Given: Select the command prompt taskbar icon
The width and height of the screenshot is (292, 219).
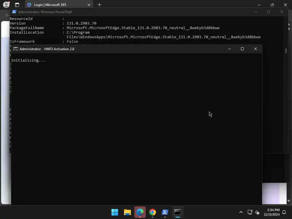Looking at the screenshot, I should (x=177, y=212).
